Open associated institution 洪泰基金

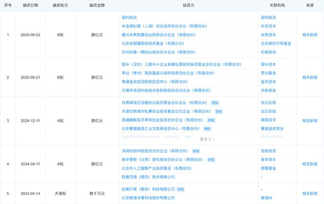click(x=268, y=91)
